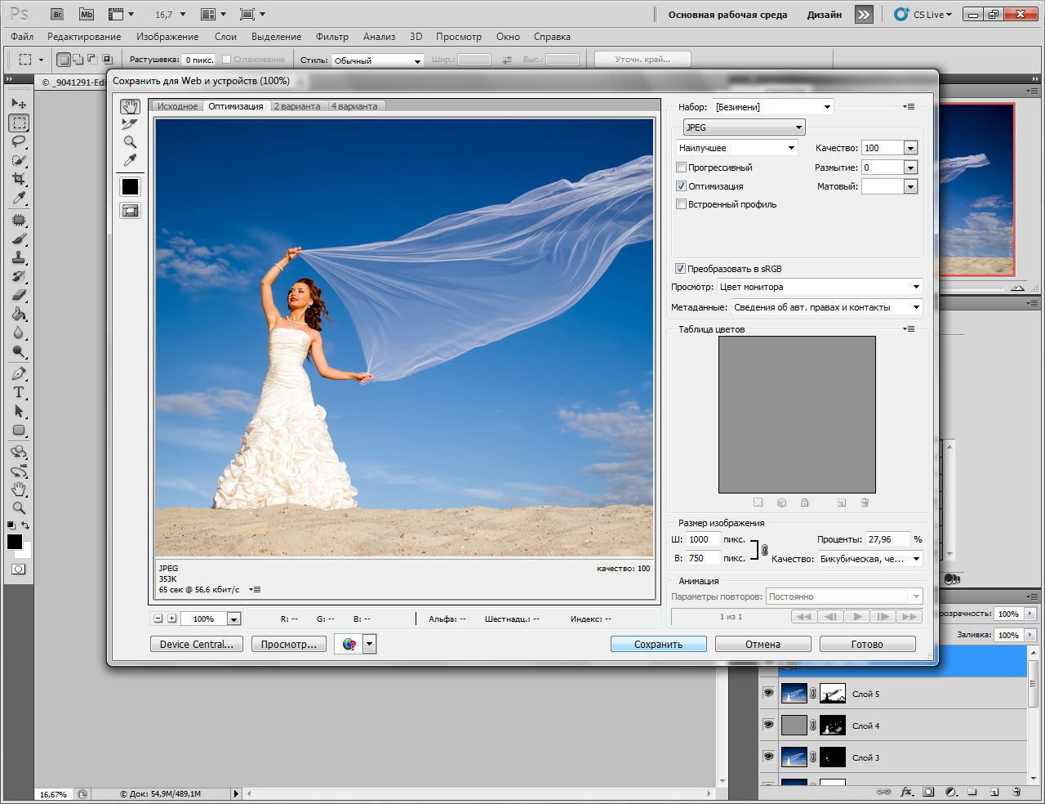Select the Crop tool in main toolbar
1045x804 pixels.
[19, 179]
